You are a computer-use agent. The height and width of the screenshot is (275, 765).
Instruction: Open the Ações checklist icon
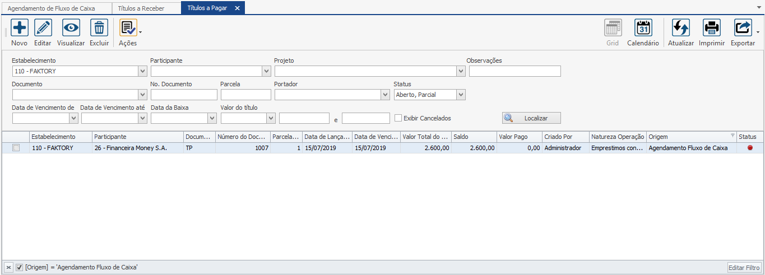(128, 28)
